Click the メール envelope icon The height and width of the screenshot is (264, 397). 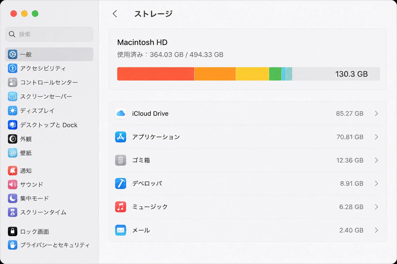(x=121, y=230)
